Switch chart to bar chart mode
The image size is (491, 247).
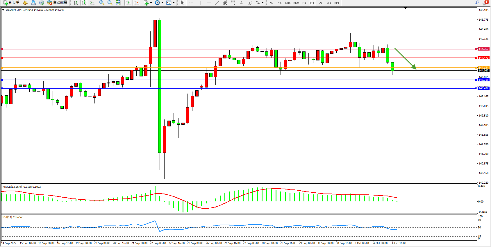tap(76, 3)
